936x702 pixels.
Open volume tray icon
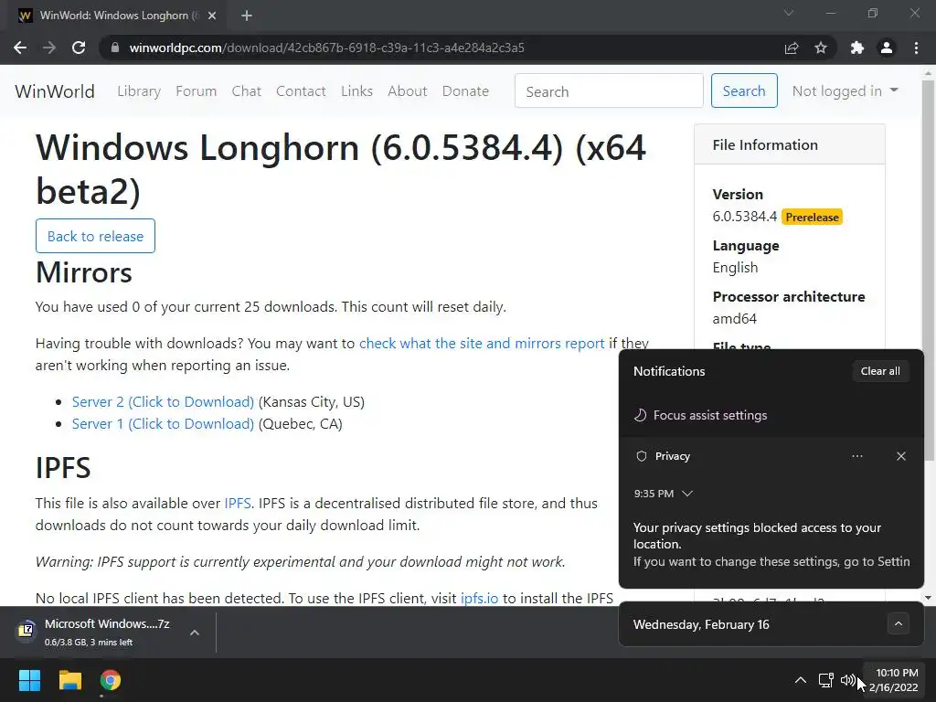click(x=847, y=680)
